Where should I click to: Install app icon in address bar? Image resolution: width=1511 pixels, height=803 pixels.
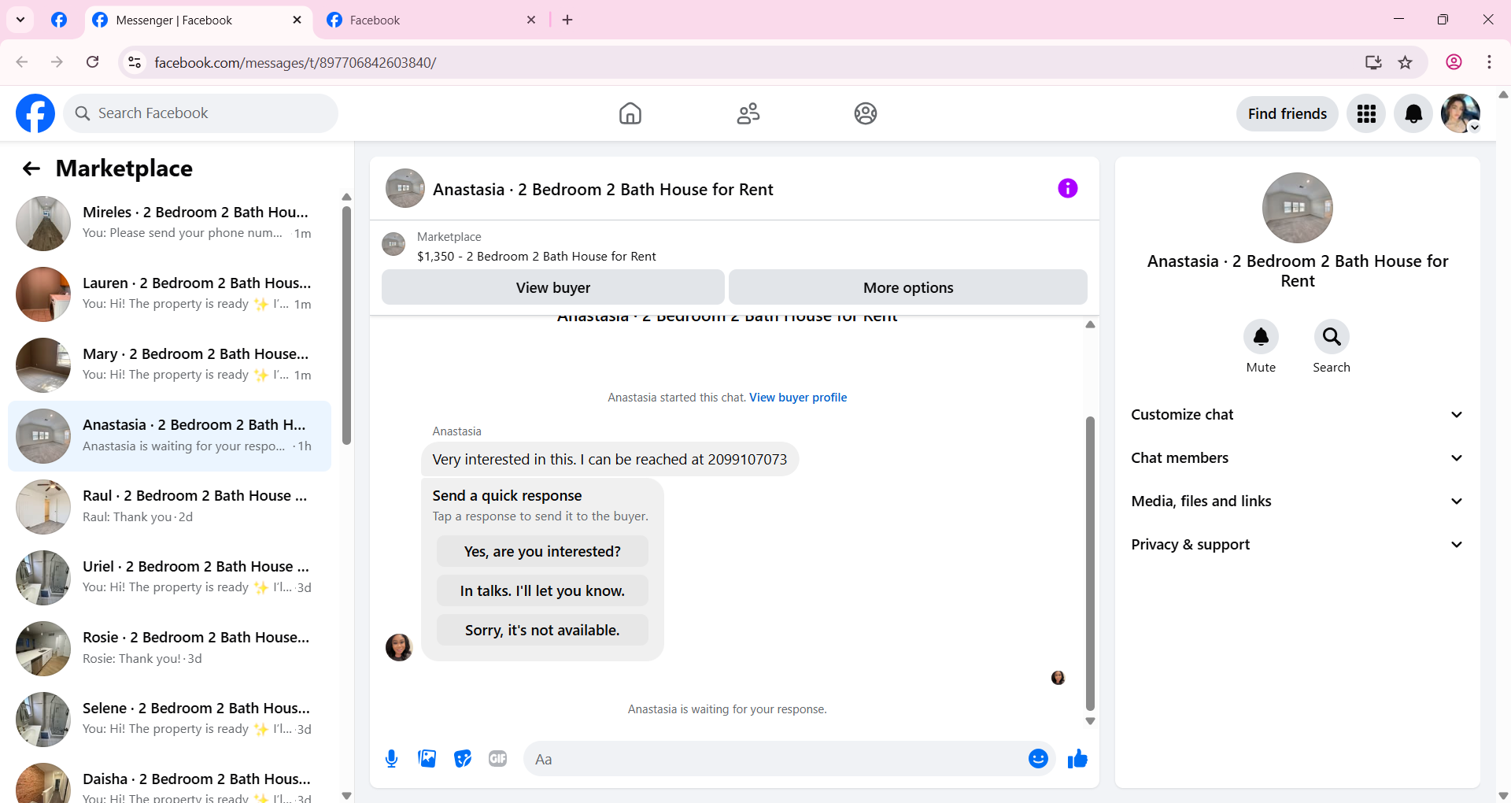pos(1373,62)
